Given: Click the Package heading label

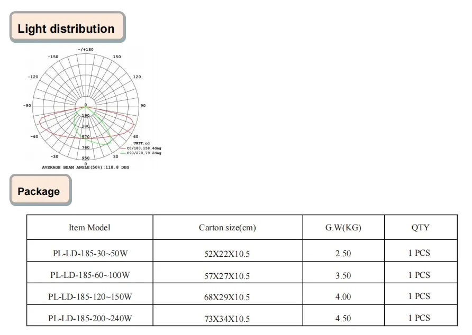Looking at the screenshot, I should coord(39,191).
